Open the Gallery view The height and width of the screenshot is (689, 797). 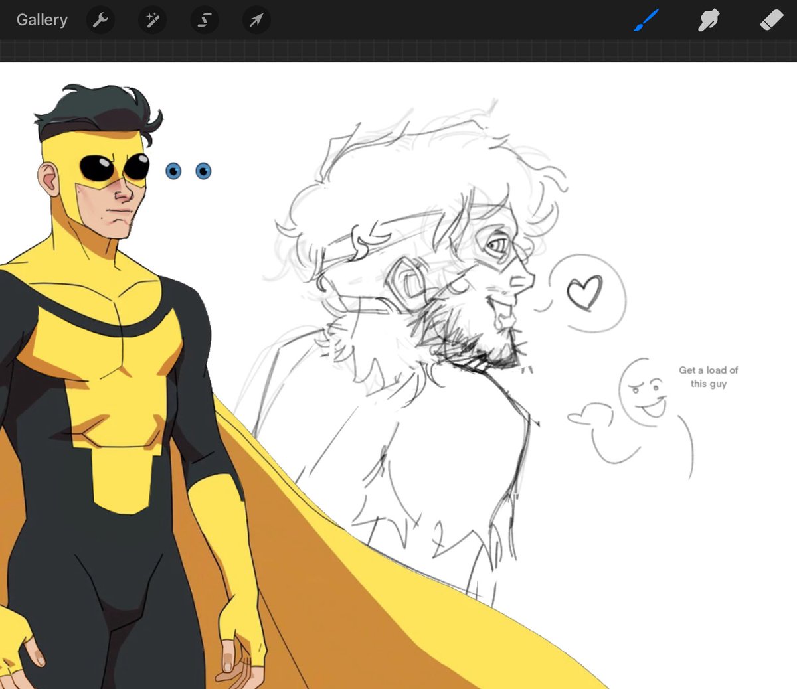pos(42,20)
